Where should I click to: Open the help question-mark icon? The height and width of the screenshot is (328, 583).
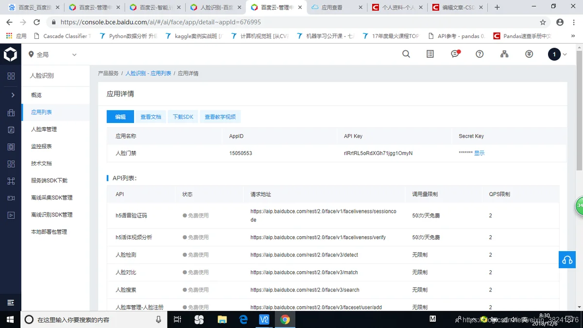[480, 54]
